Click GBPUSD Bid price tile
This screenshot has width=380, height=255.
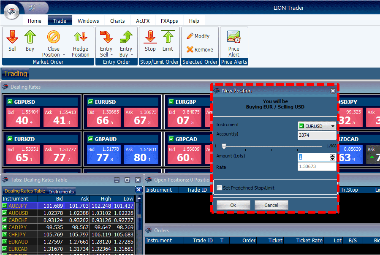tap(23, 117)
